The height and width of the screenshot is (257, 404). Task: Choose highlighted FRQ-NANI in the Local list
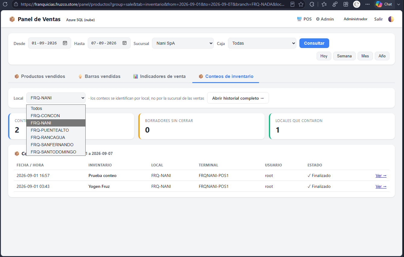click(56, 123)
